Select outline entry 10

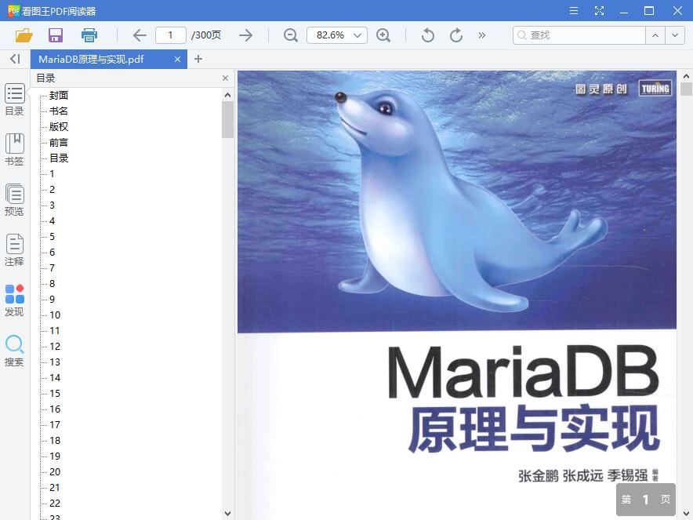coord(55,315)
